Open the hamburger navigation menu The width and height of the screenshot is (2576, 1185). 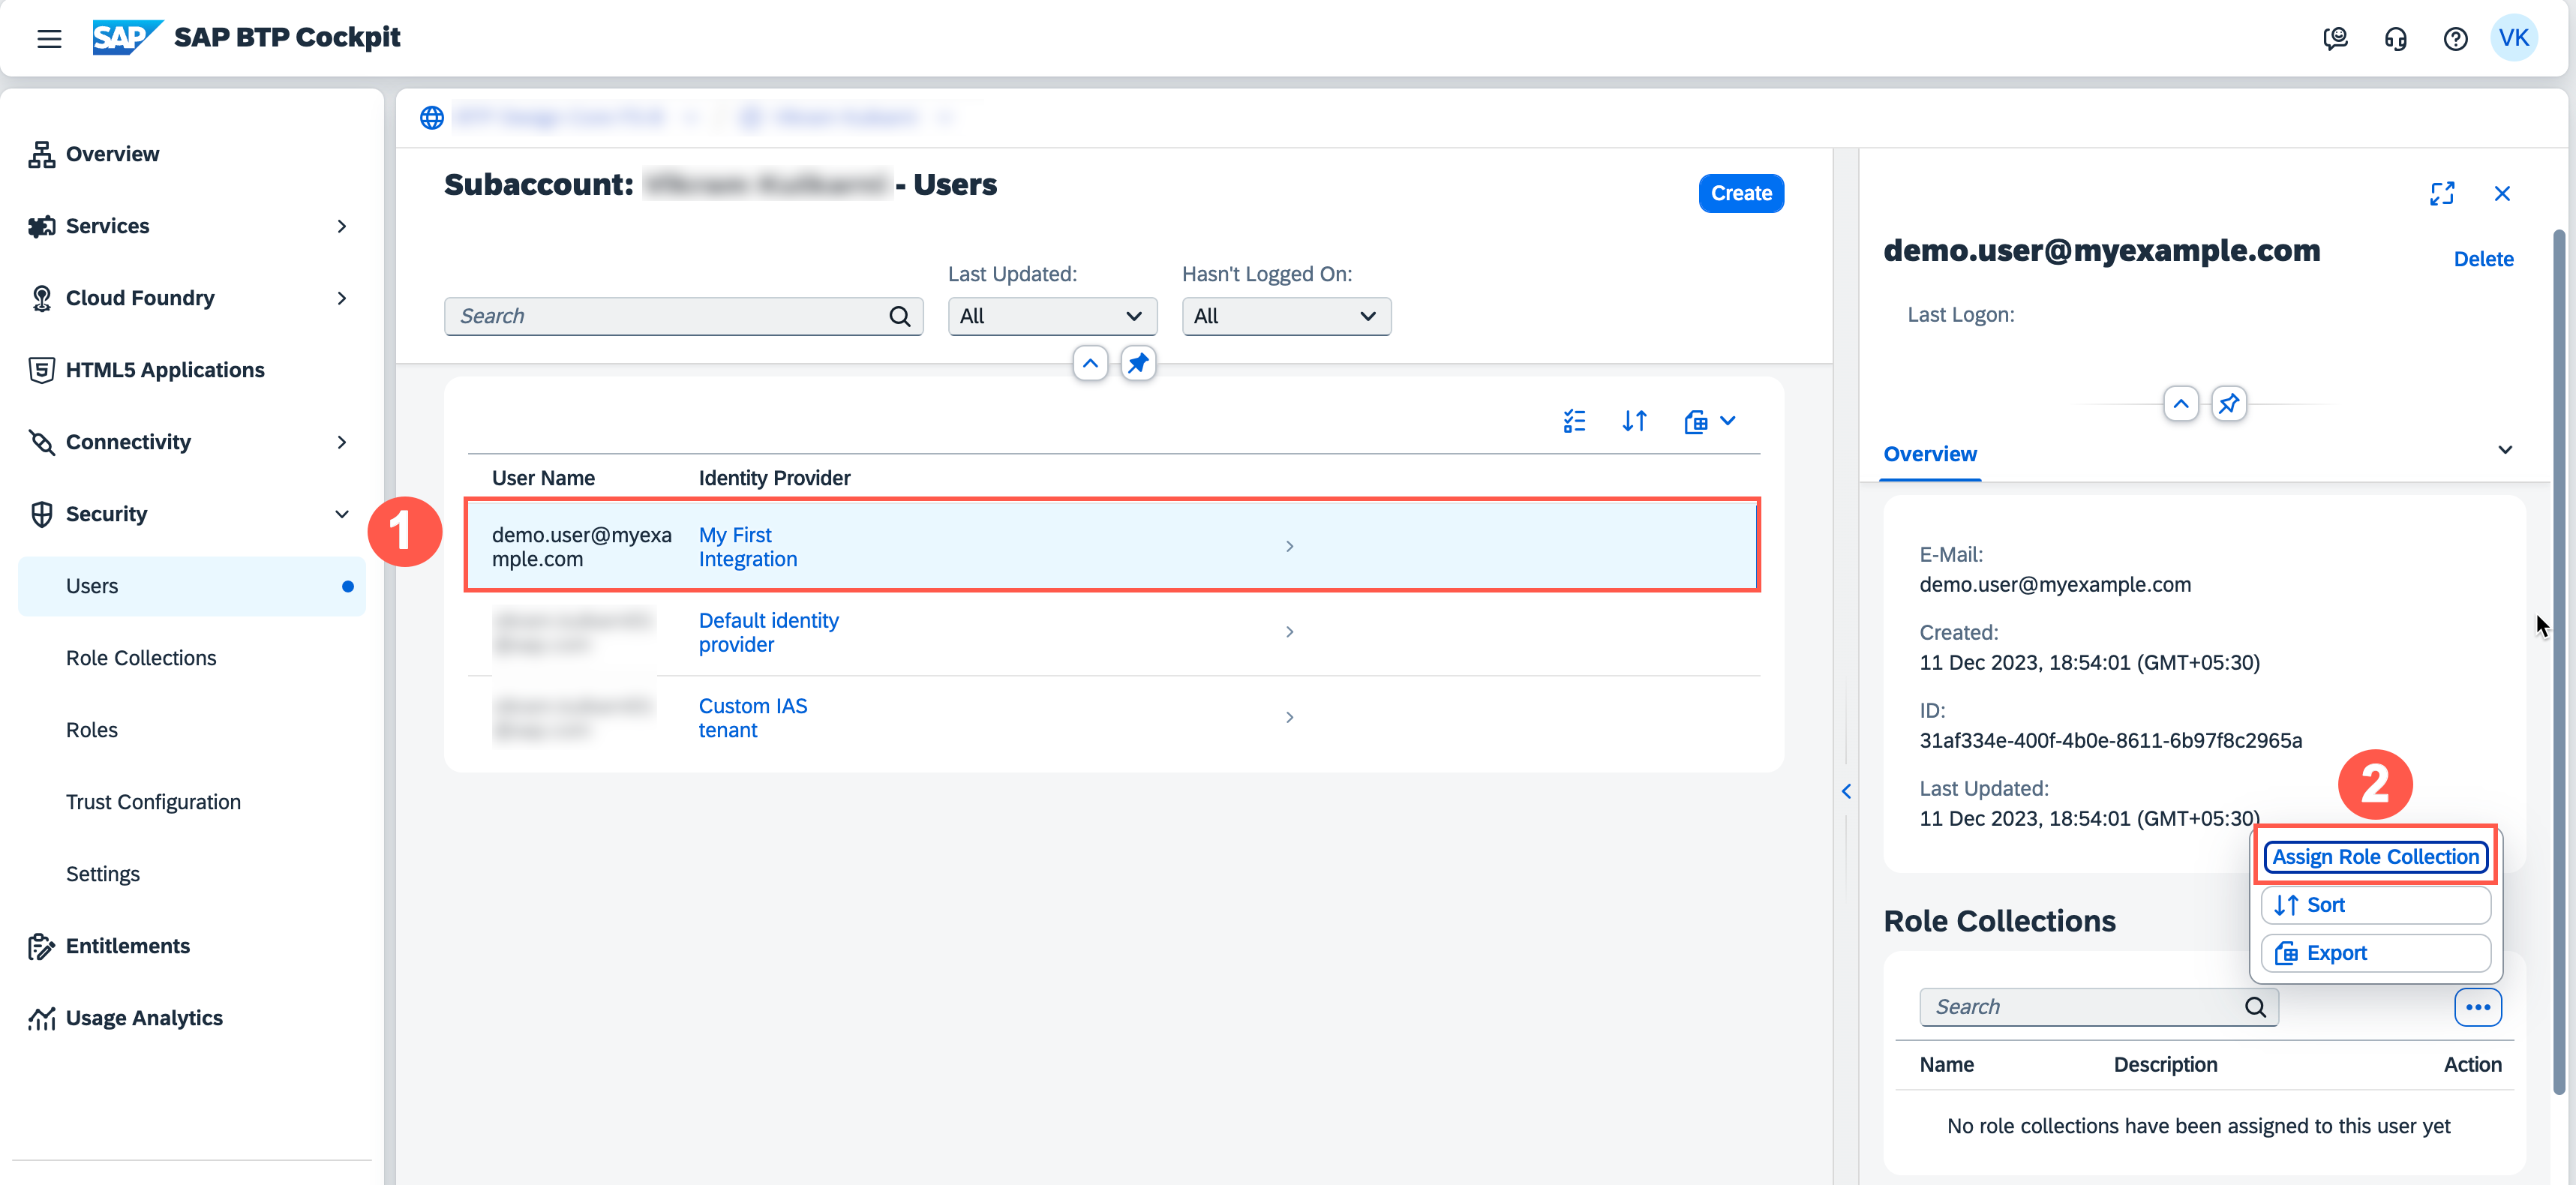pos(49,38)
